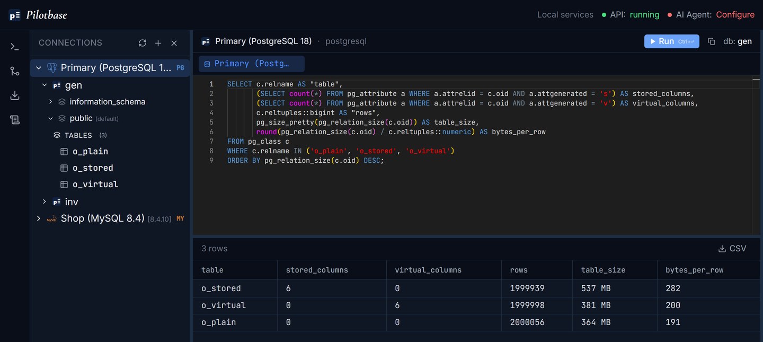Click the '1999939' rows cell
The width and height of the screenshot is (763, 342).
tap(537, 288)
